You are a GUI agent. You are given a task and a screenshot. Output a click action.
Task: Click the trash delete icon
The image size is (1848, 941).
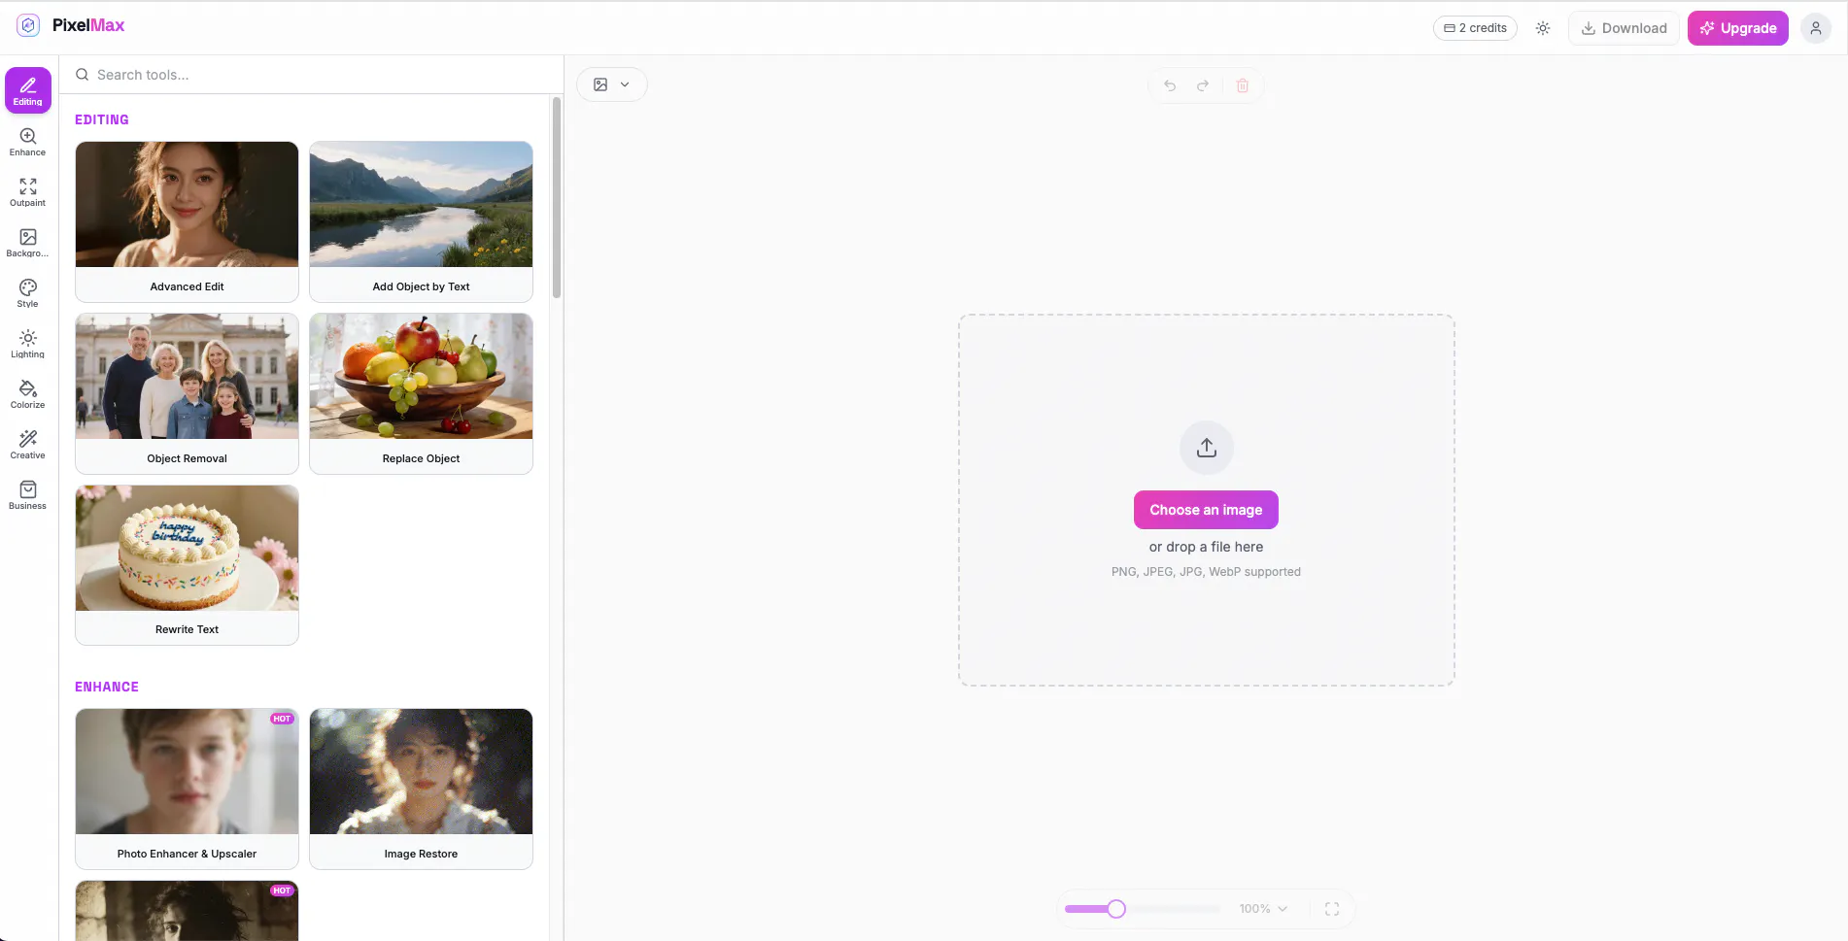click(x=1243, y=85)
